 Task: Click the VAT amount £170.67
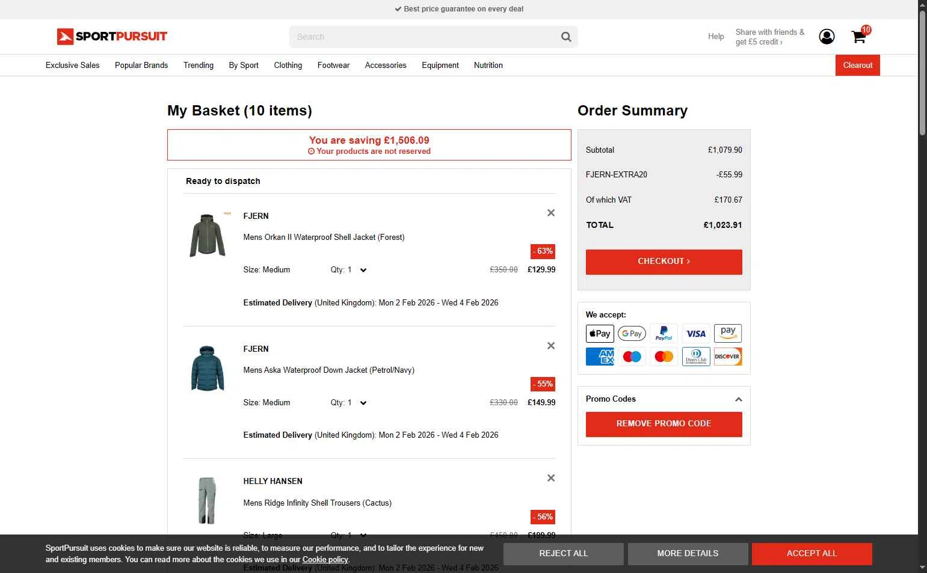(x=728, y=200)
